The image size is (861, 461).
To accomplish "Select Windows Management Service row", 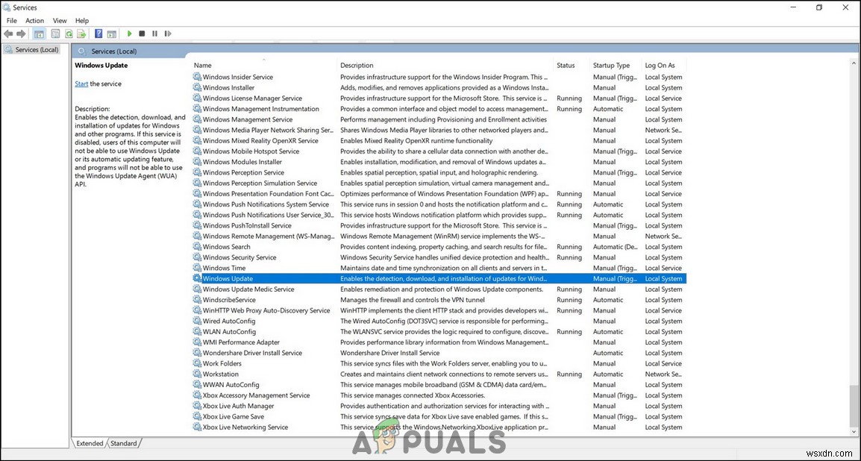I will tap(439, 119).
